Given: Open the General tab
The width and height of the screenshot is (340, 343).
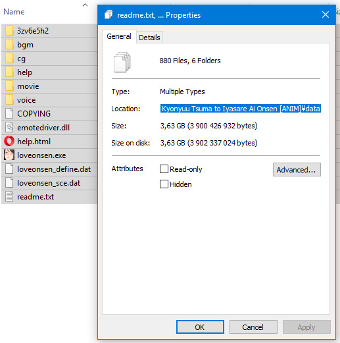Looking at the screenshot, I should tap(119, 36).
